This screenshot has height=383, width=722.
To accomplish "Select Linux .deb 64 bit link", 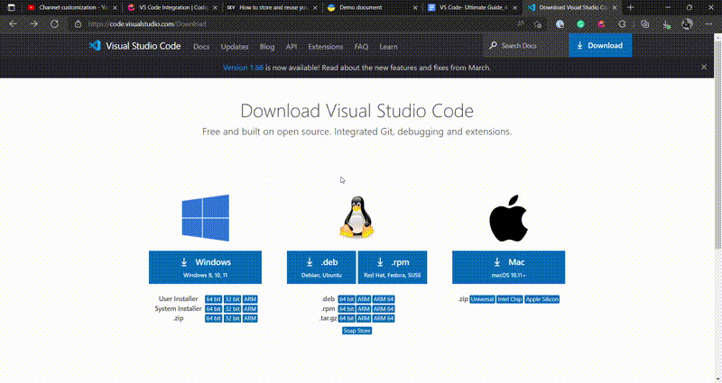I will click(x=347, y=299).
